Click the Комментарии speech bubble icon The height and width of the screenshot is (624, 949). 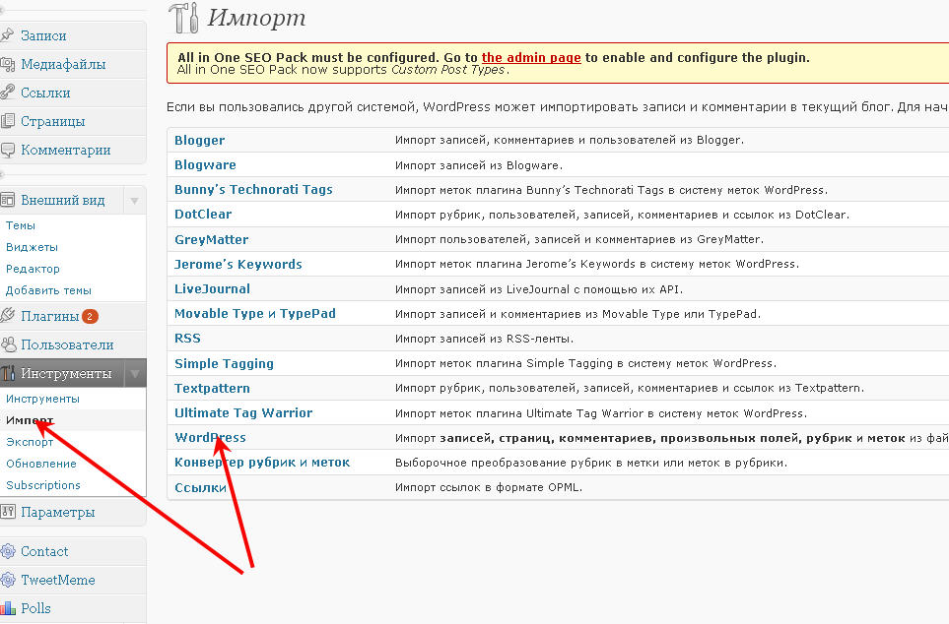coord(7,150)
